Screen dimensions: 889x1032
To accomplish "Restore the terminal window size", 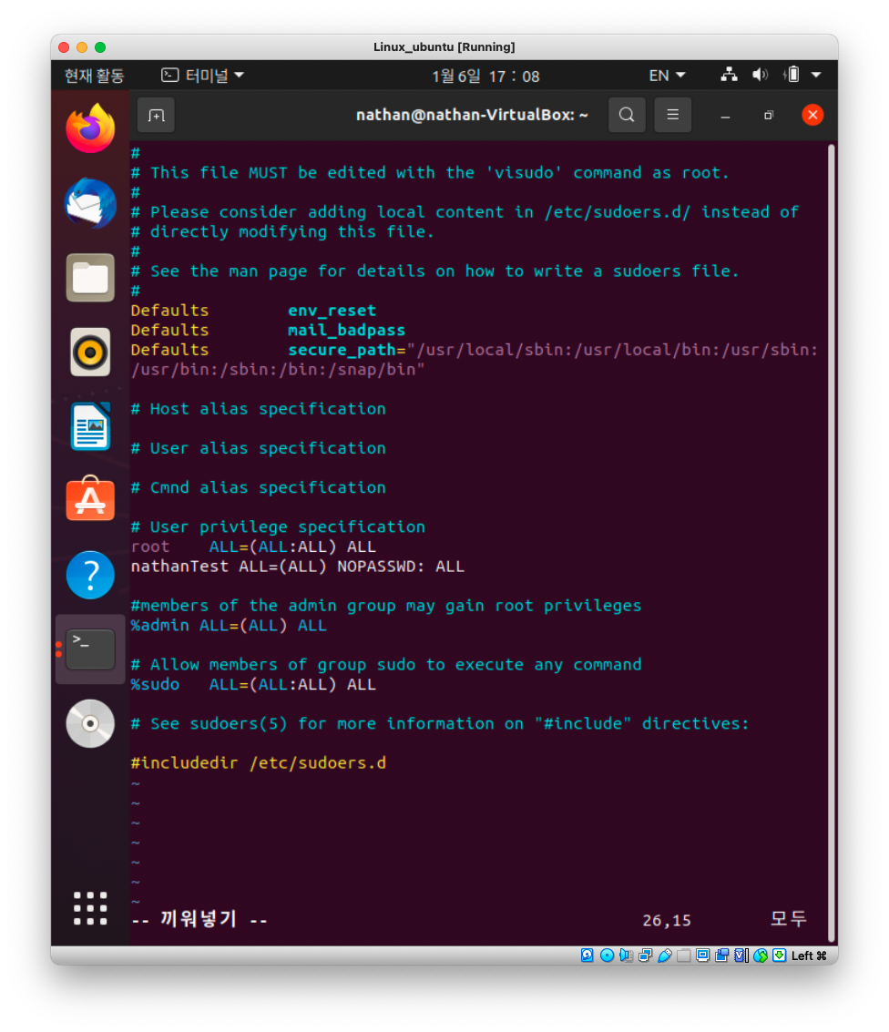I will 769,116.
